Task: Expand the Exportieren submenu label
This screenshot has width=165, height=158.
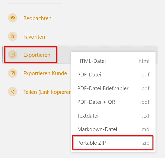Action: pyautogui.click(x=37, y=55)
